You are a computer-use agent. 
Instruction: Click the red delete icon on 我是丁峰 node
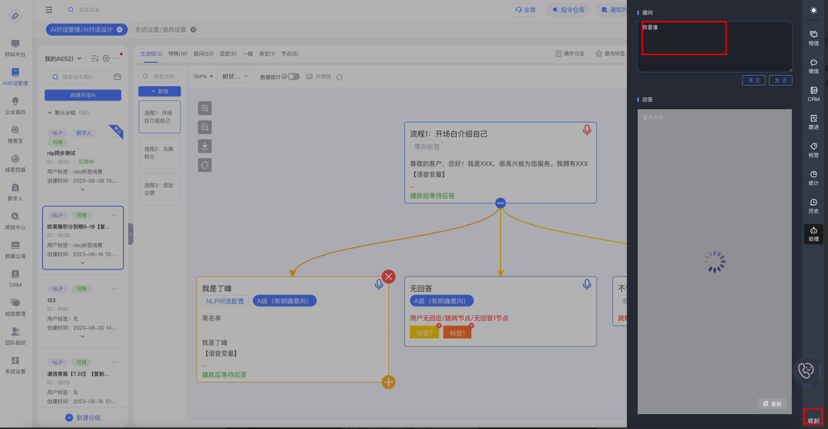click(x=388, y=277)
